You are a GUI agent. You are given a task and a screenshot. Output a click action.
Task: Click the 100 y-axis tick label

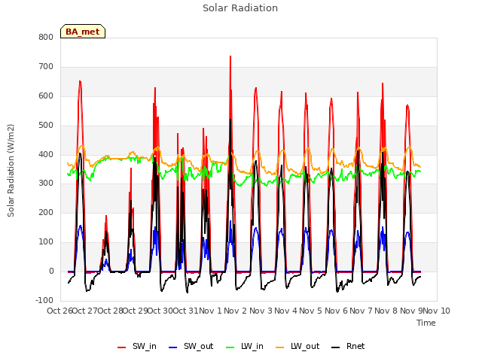pos(46,242)
